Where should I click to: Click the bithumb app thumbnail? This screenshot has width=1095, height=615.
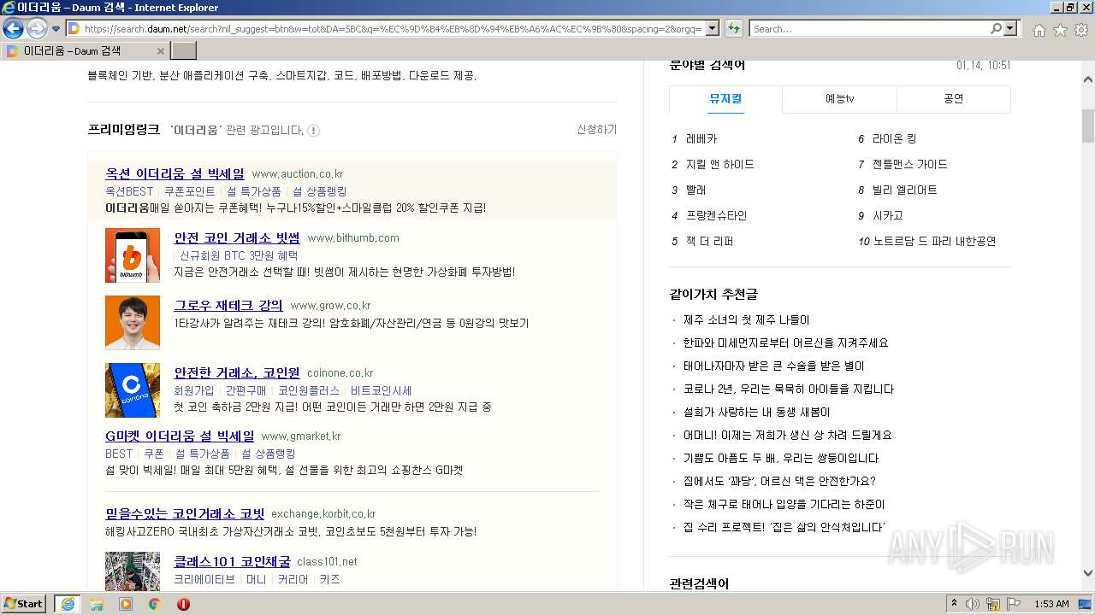point(133,255)
